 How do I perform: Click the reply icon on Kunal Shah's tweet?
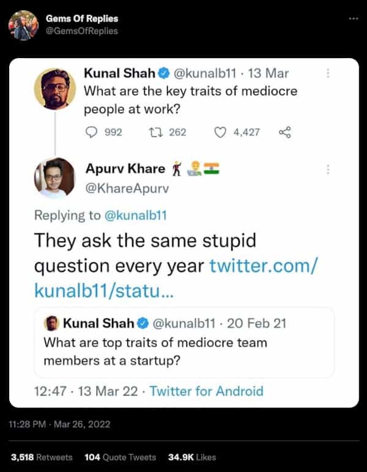(x=92, y=132)
